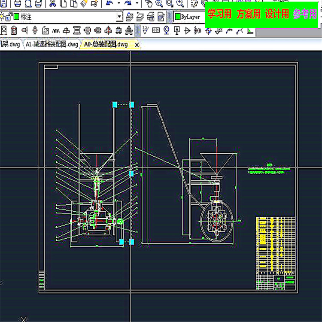Click the Paste clipboard icon
Screen dimensions: 322x322
coord(74,3)
